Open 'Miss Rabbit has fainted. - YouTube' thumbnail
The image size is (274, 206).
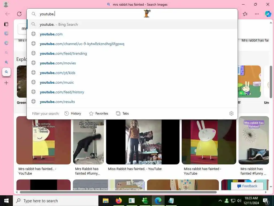point(143,142)
